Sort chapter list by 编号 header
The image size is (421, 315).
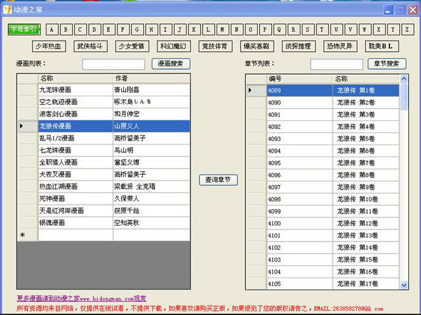coord(300,79)
